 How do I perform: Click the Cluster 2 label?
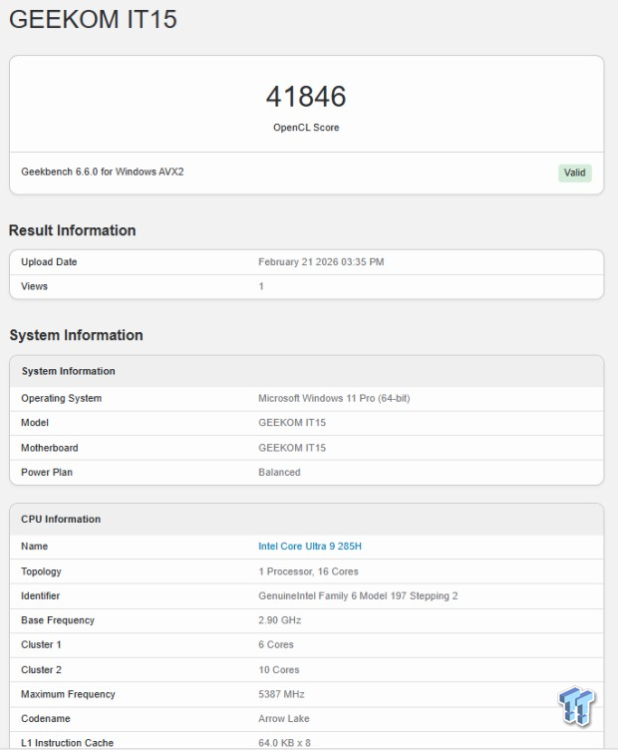tap(41, 670)
